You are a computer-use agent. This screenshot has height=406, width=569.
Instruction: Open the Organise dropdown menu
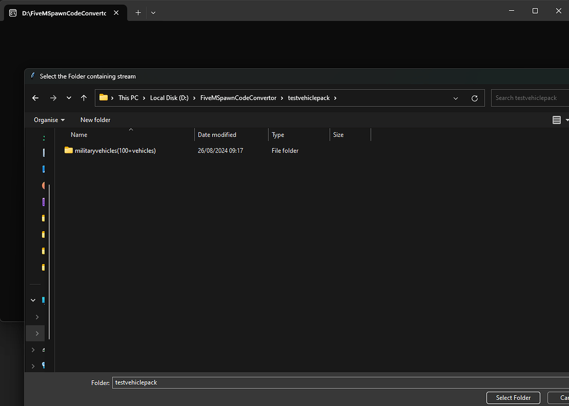[49, 119]
